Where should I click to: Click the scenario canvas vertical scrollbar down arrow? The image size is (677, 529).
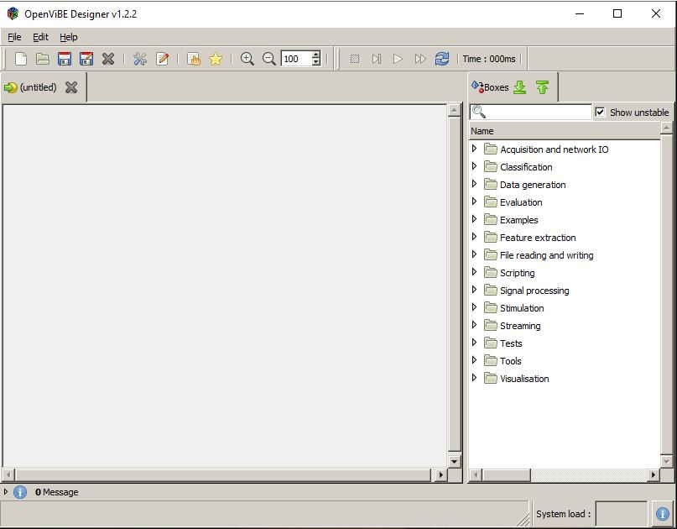(x=454, y=461)
